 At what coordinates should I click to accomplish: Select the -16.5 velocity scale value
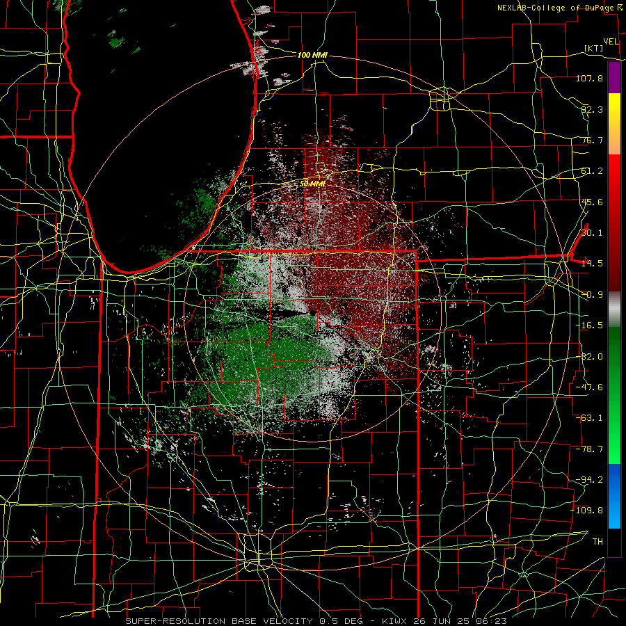coord(589,326)
